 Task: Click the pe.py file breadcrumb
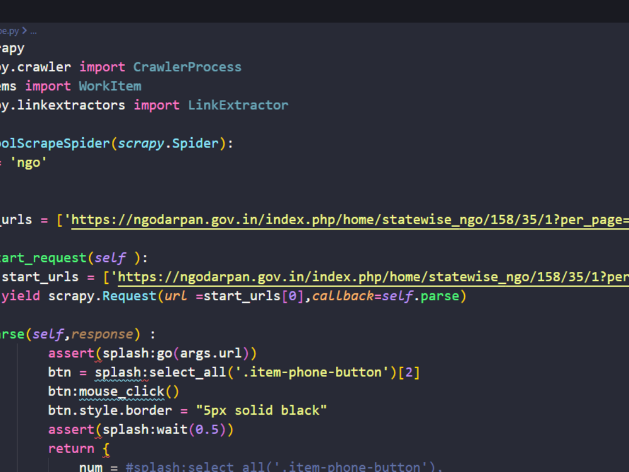[x=9, y=31]
